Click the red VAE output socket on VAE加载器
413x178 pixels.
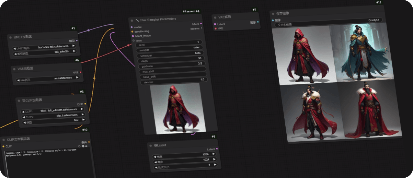point(81,72)
